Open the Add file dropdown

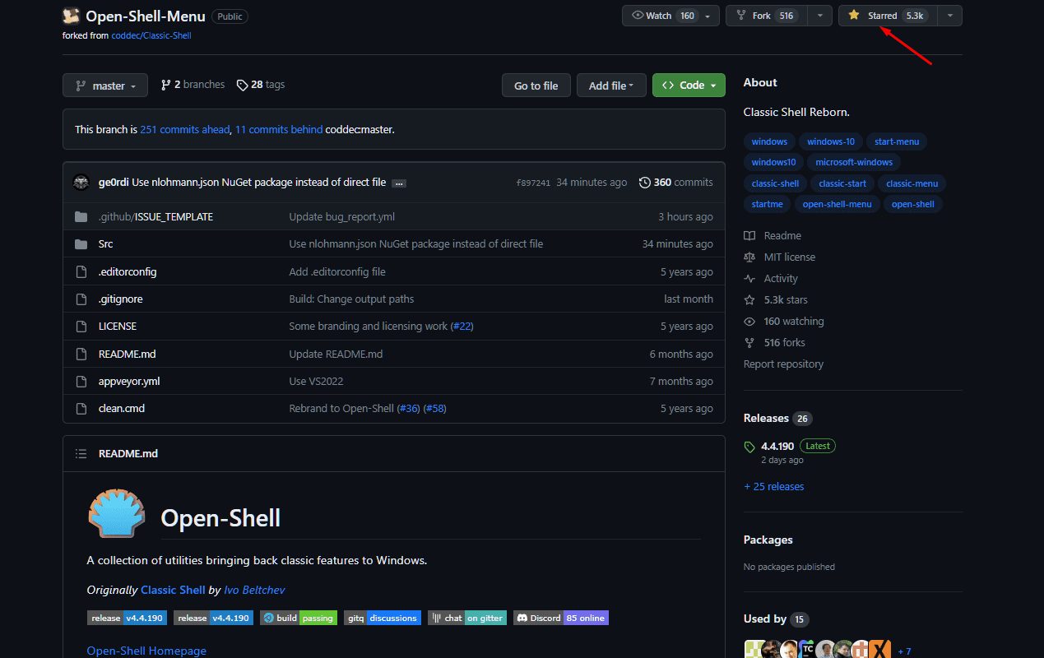(x=611, y=86)
